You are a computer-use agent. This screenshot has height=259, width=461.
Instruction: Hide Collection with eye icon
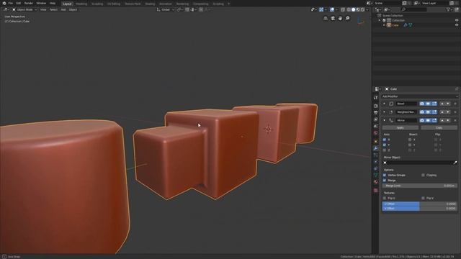pyautogui.click(x=457, y=20)
